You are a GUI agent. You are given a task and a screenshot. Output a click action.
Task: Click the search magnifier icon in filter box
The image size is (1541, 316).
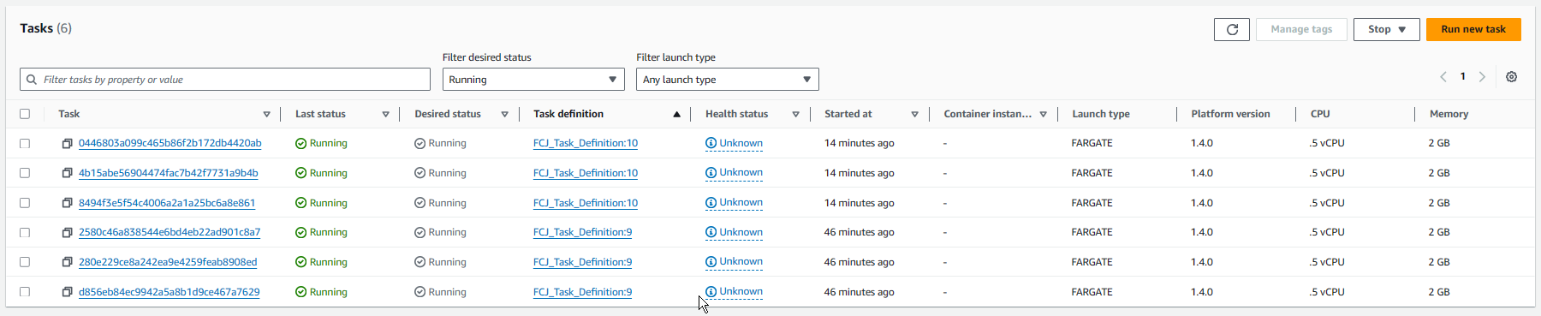32,80
